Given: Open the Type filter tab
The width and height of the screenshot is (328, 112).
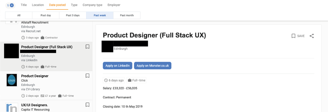Looking at the screenshot, I should 74,5.
